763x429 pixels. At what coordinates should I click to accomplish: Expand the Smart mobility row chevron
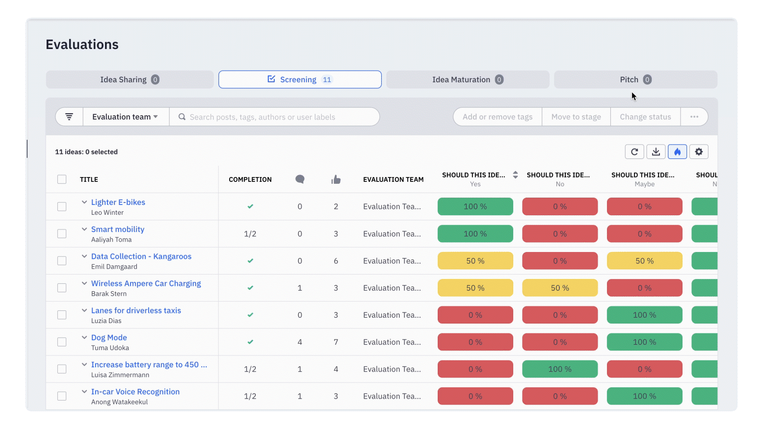[84, 229]
